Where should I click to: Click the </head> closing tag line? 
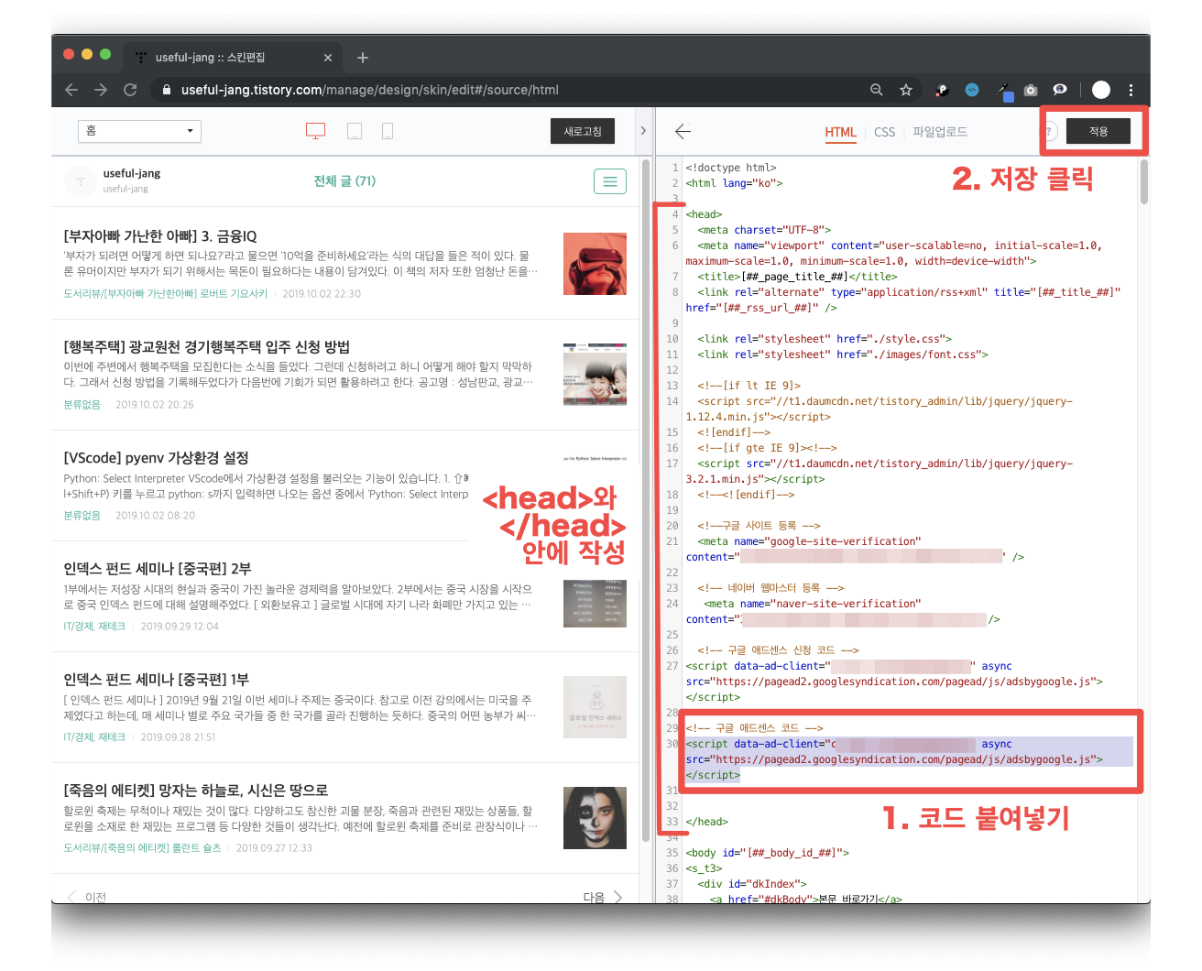(707, 822)
